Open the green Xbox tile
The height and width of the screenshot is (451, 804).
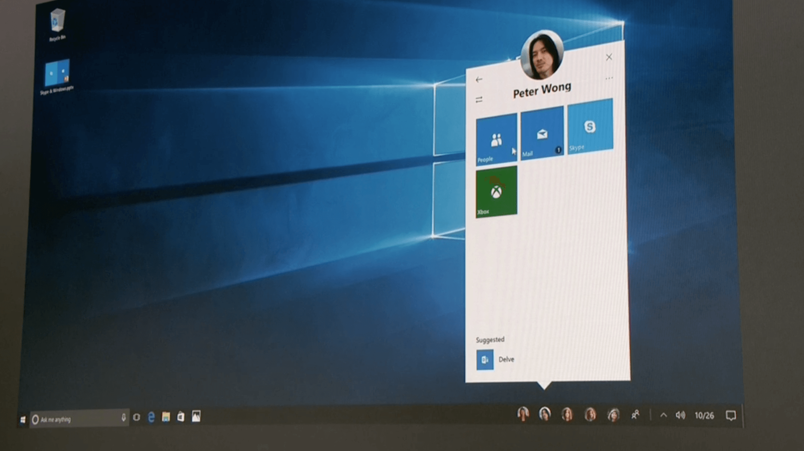click(x=496, y=192)
